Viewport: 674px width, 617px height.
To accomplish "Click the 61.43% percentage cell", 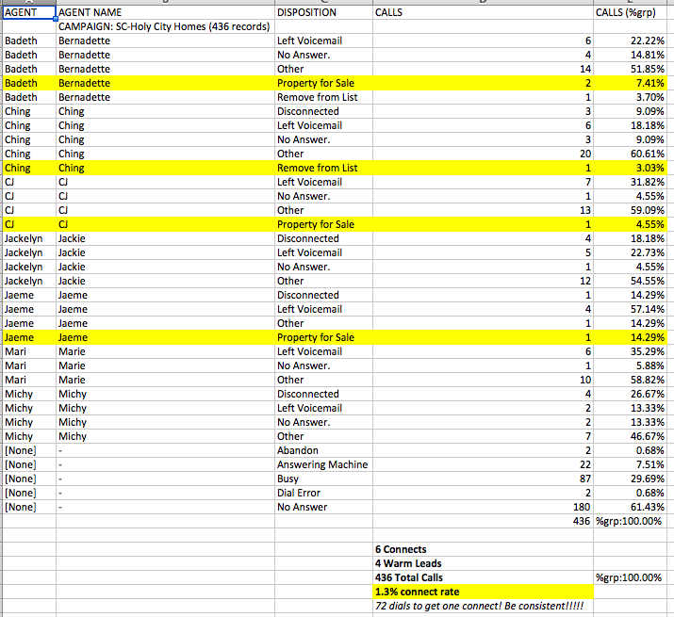I will [630, 507].
